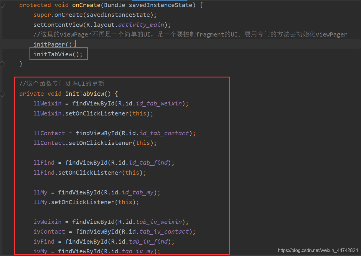Click the llWeixin variable in its assignment
The width and height of the screenshot is (361, 256).
click(x=47, y=103)
